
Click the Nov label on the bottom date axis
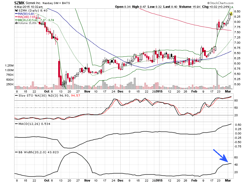point(87,180)
